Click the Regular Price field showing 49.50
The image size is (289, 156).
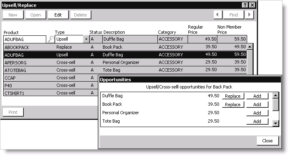(202, 39)
